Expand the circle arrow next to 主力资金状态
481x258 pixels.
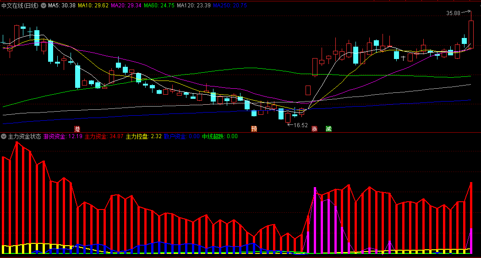click(4, 136)
